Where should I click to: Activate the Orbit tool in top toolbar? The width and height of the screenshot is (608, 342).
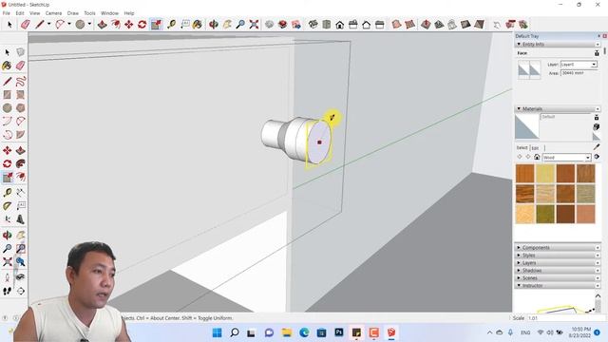pyautogui.click(x=213, y=25)
